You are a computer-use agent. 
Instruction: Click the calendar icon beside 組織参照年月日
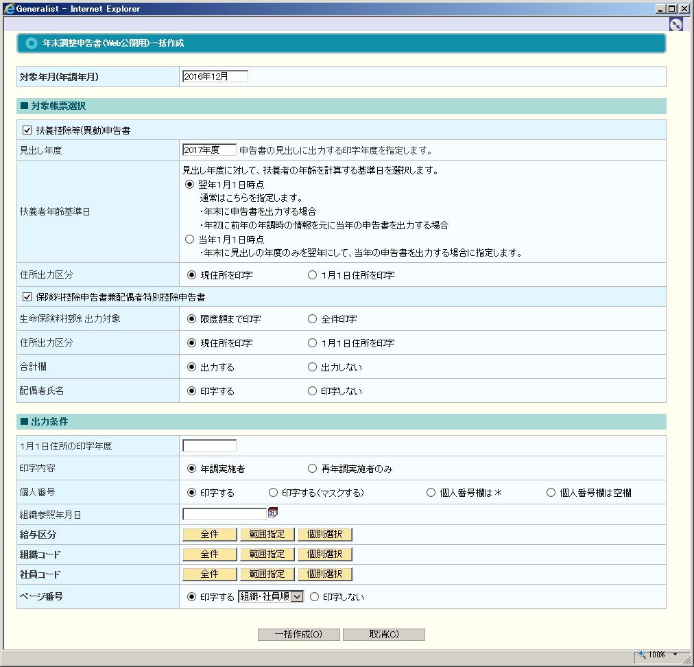point(272,513)
